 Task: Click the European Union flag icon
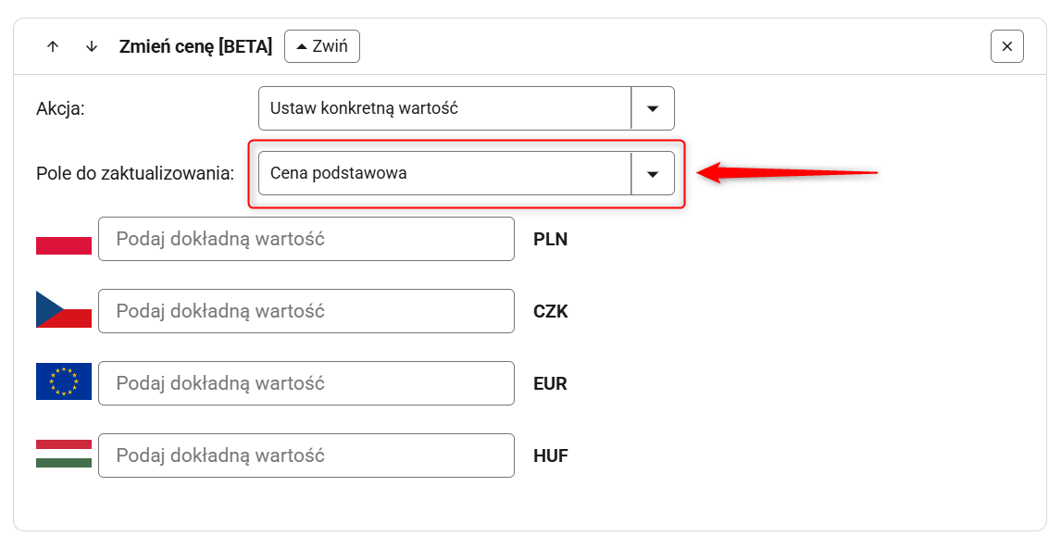[x=64, y=381]
